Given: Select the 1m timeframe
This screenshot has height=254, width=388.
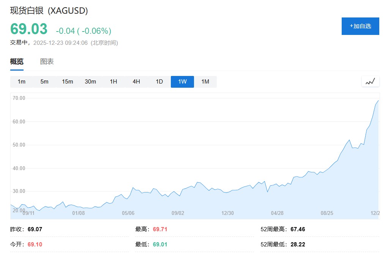Looking at the screenshot, I should (x=22, y=82).
